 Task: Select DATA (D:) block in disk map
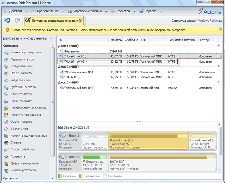pyautogui.click(x=162, y=162)
